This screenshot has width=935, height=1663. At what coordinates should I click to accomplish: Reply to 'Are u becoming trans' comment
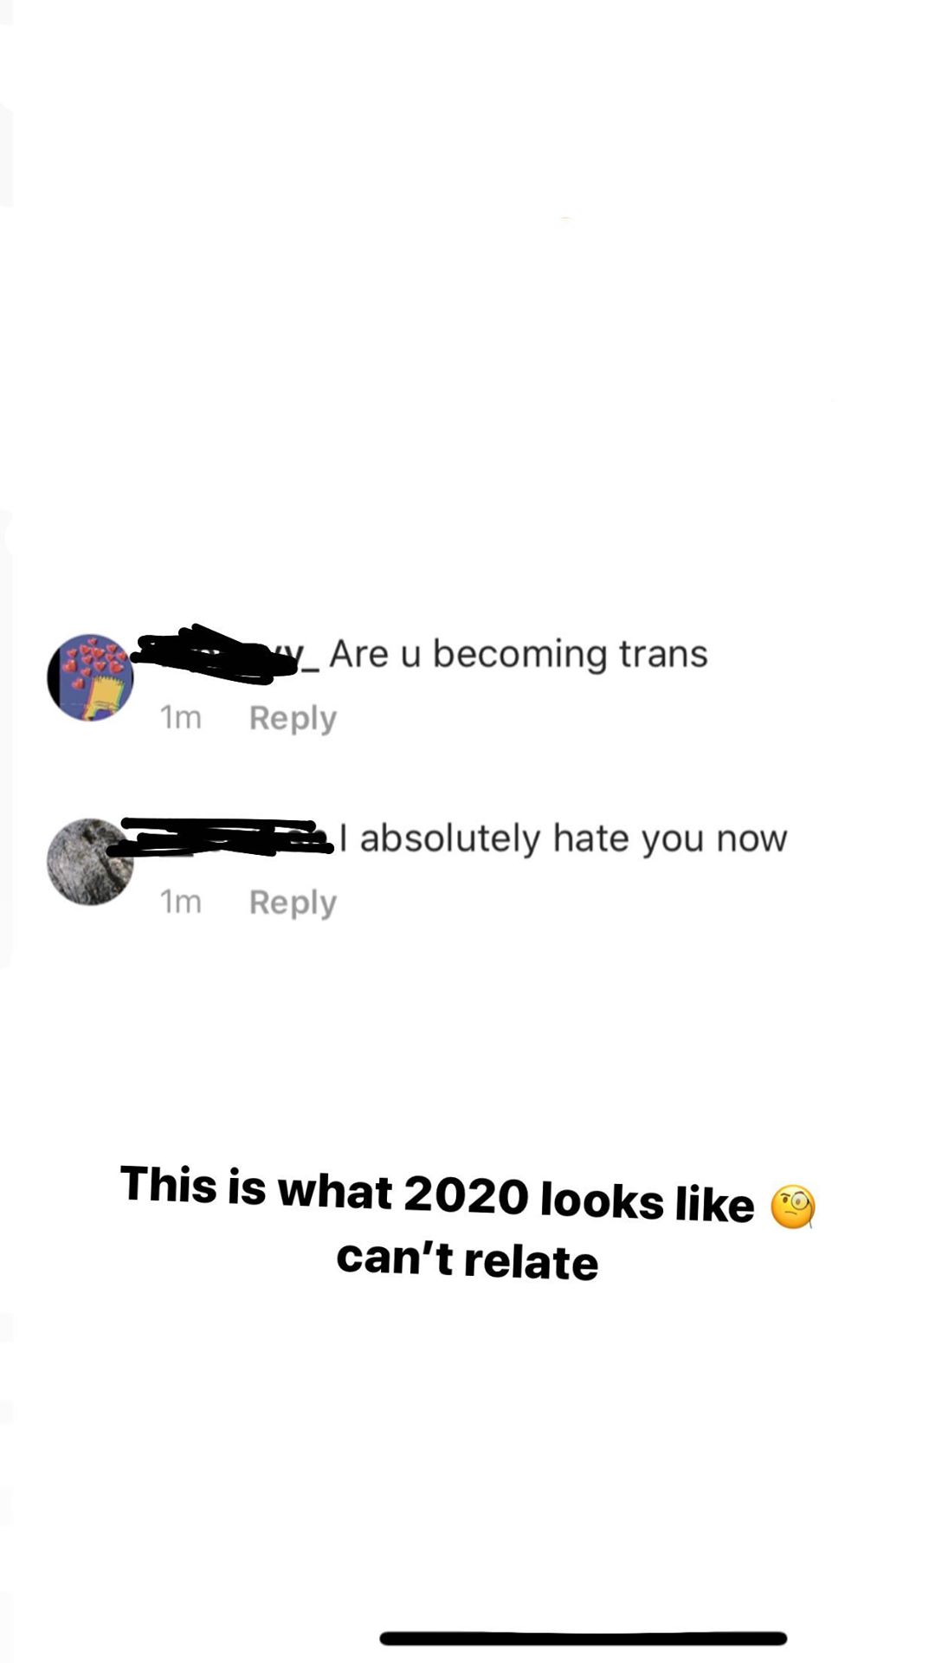[293, 719]
